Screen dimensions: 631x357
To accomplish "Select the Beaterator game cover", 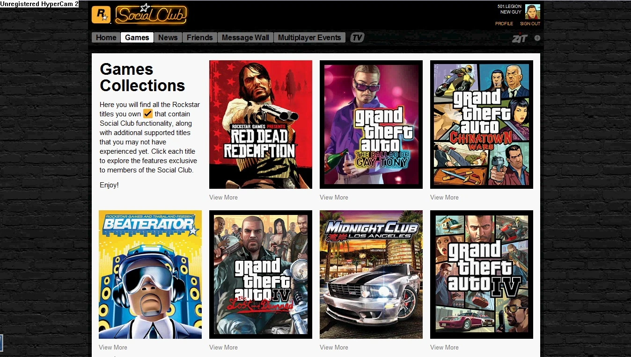I will (x=150, y=274).
